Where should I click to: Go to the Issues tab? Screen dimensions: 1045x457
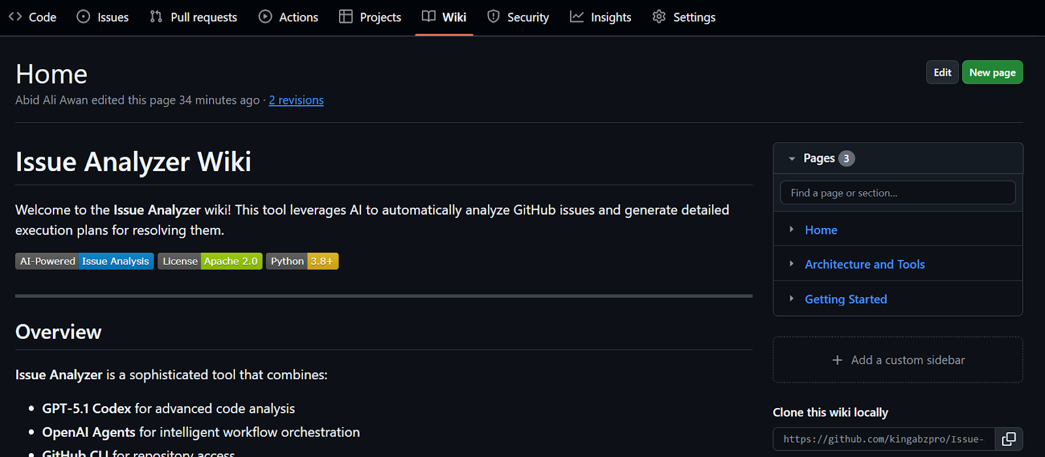coord(103,17)
